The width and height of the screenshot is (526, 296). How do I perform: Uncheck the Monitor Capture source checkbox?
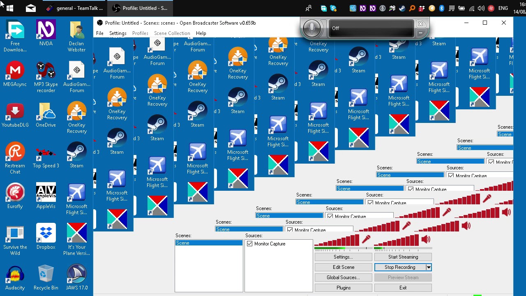tap(249, 244)
